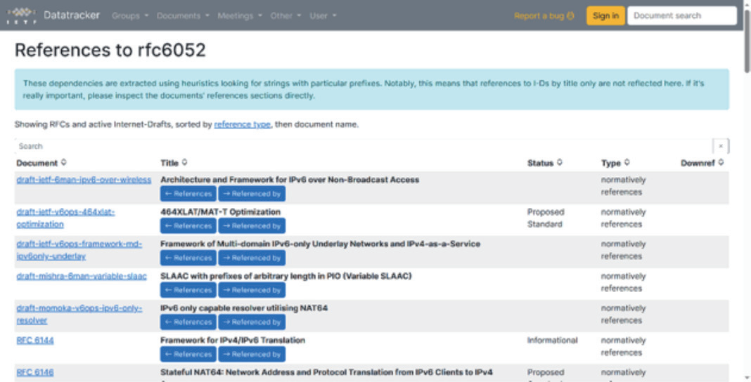Expand the Groups dropdown menu
This screenshot has width=751, height=382.
pos(130,15)
